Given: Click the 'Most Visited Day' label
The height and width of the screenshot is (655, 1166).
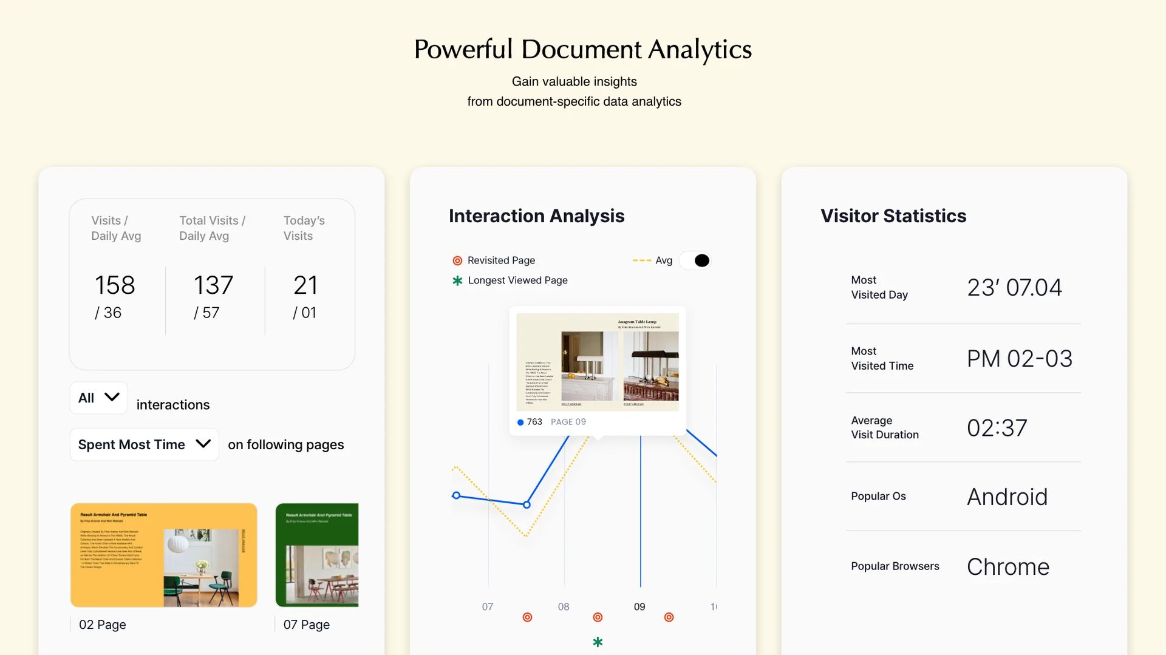Looking at the screenshot, I should pyautogui.click(x=879, y=287).
